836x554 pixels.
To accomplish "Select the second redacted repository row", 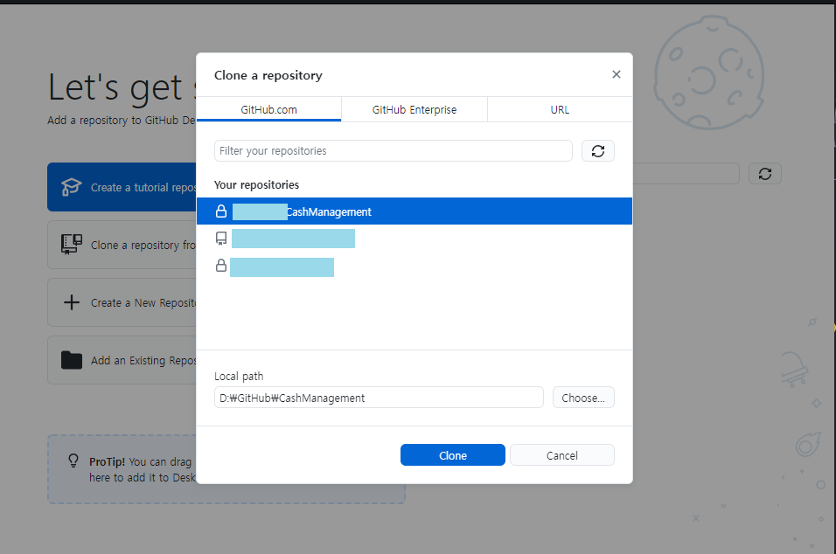I will coord(415,238).
